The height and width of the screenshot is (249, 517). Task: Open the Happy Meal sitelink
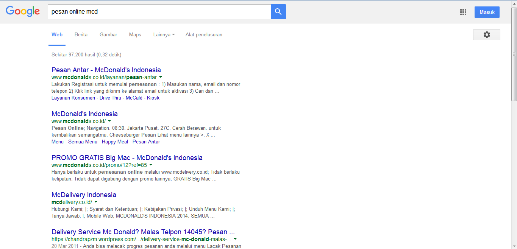point(115,142)
